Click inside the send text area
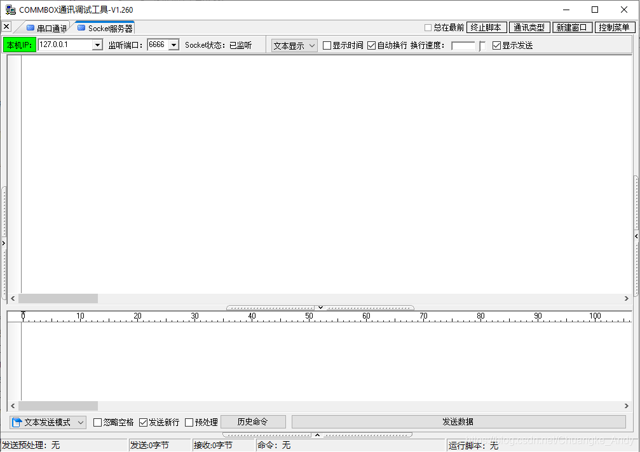Image resolution: width=640 pixels, height=452 pixels. point(327,362)
